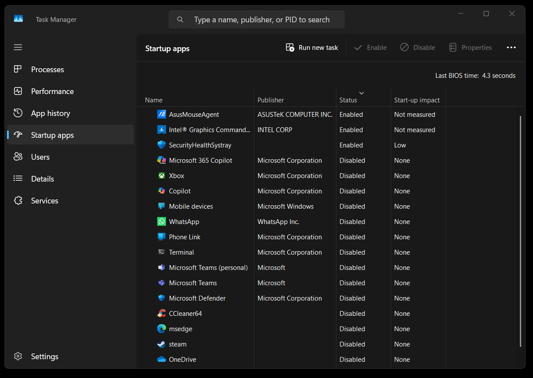
Task: Click the CCleaner64 icon in the list
Action: (x=162, y=314)
